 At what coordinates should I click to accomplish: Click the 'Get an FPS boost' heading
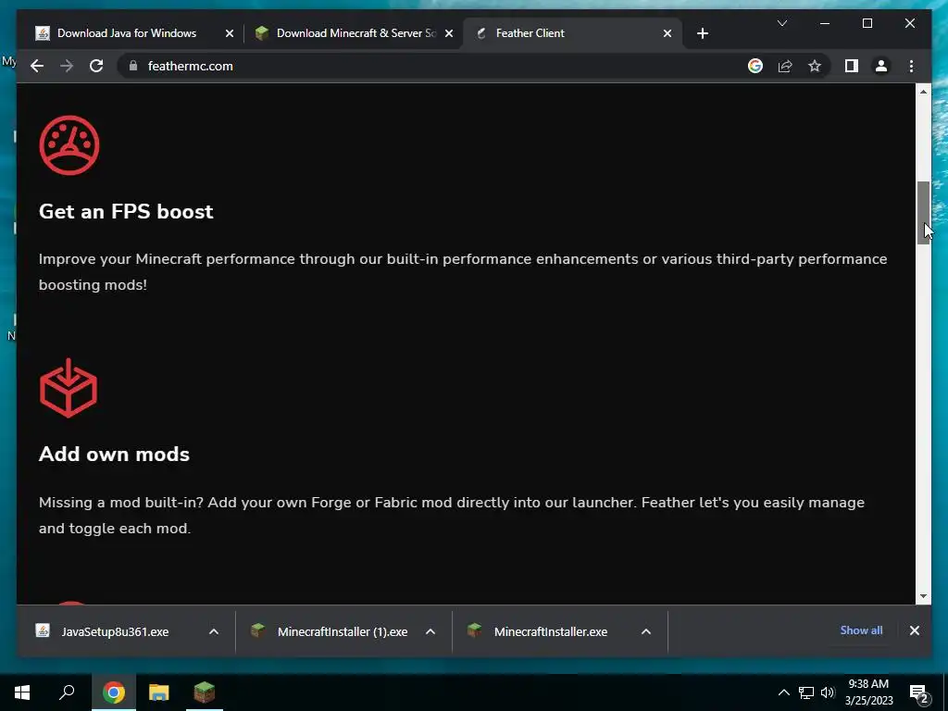click(x=126, y=212)
